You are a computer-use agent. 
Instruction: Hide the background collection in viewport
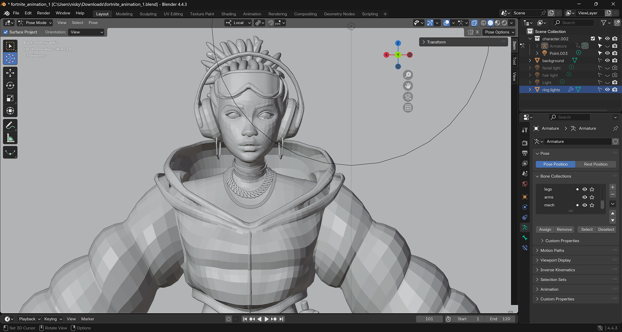(x=607, y=61)
